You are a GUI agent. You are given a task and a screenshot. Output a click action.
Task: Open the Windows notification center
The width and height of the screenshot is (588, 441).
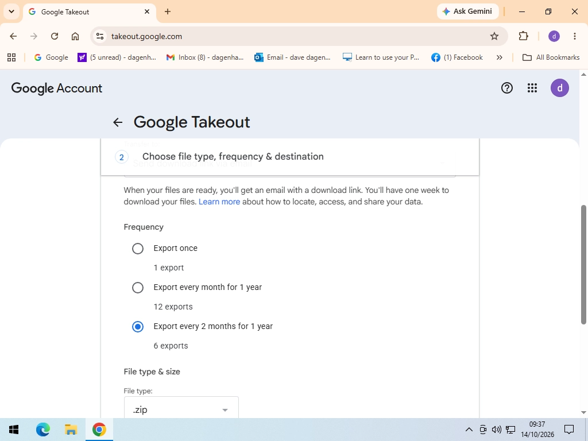[569, 430]
